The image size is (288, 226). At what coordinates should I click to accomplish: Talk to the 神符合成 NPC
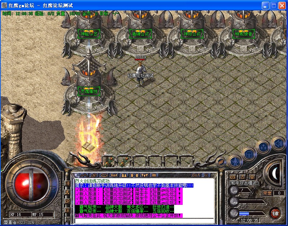coord(192,34)
